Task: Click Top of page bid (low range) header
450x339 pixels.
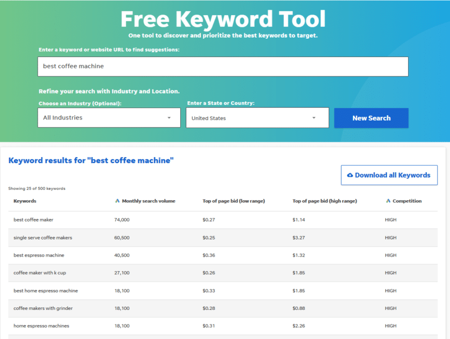Action: pyautogui.click(x=234, y=201)
